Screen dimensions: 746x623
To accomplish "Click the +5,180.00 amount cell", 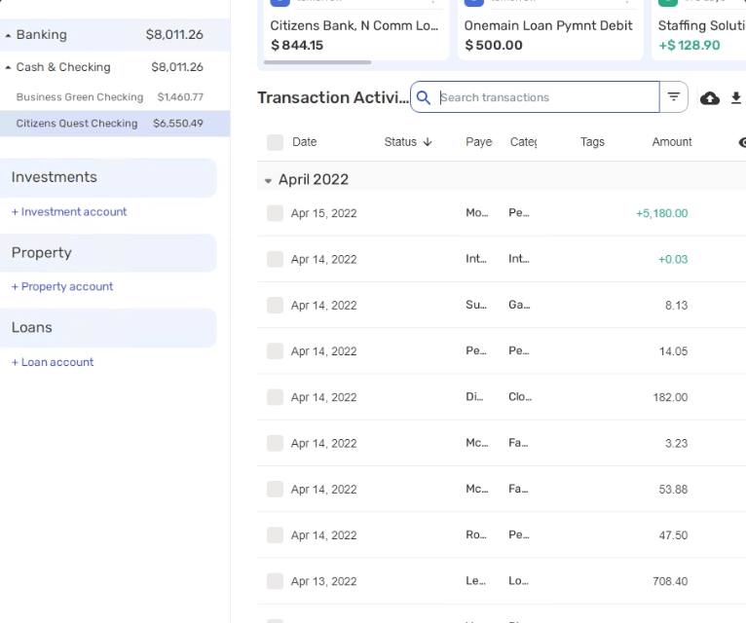I will click(662, 213).
